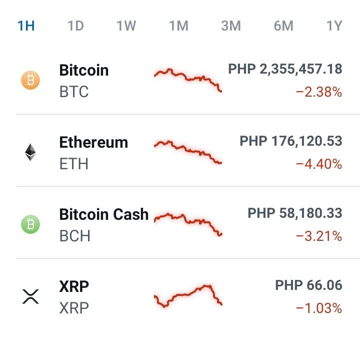Click the Bitcoin price PHP 2,355,457.18

click(x=285, y=69)
